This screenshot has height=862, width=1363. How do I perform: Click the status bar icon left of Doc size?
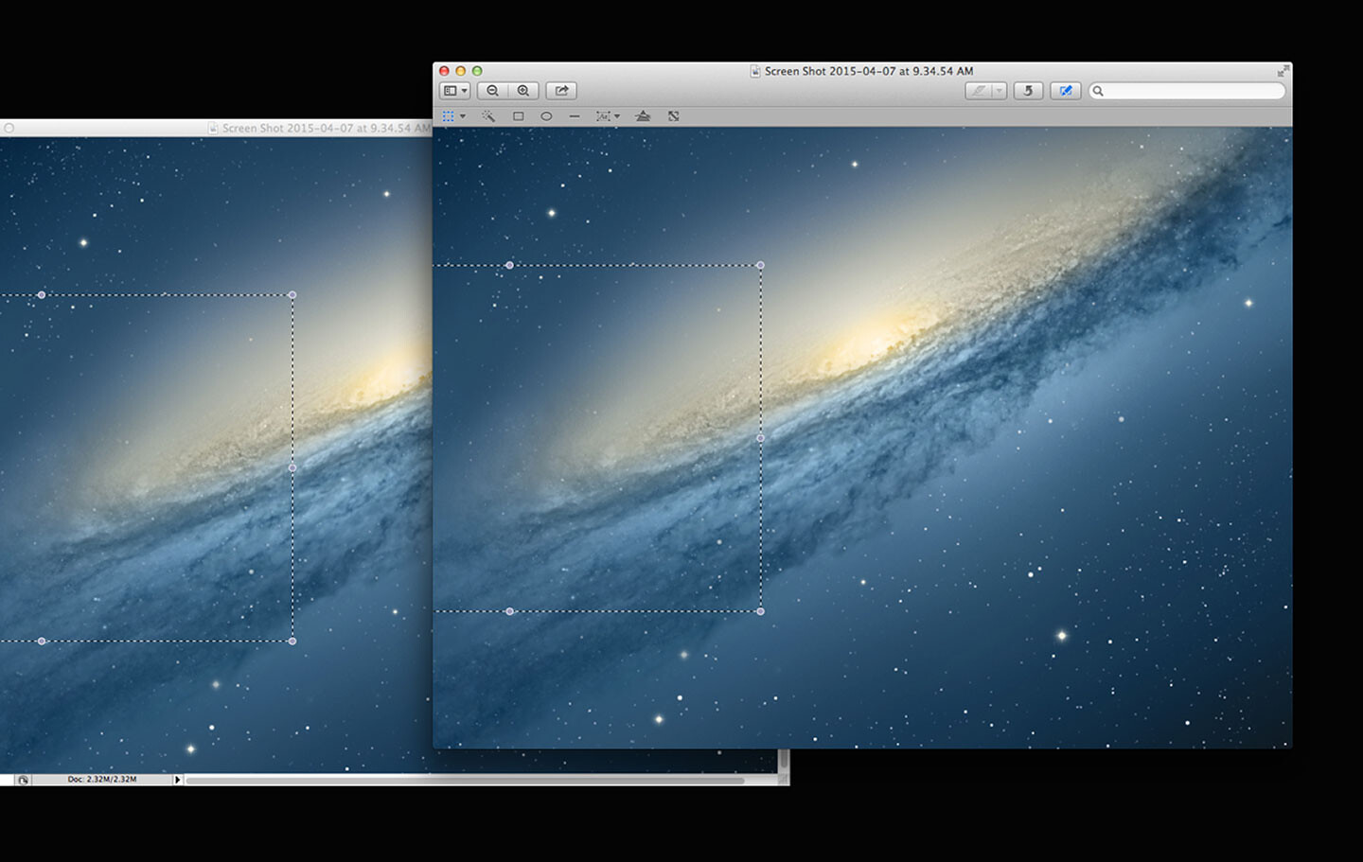tap(23, 780)
